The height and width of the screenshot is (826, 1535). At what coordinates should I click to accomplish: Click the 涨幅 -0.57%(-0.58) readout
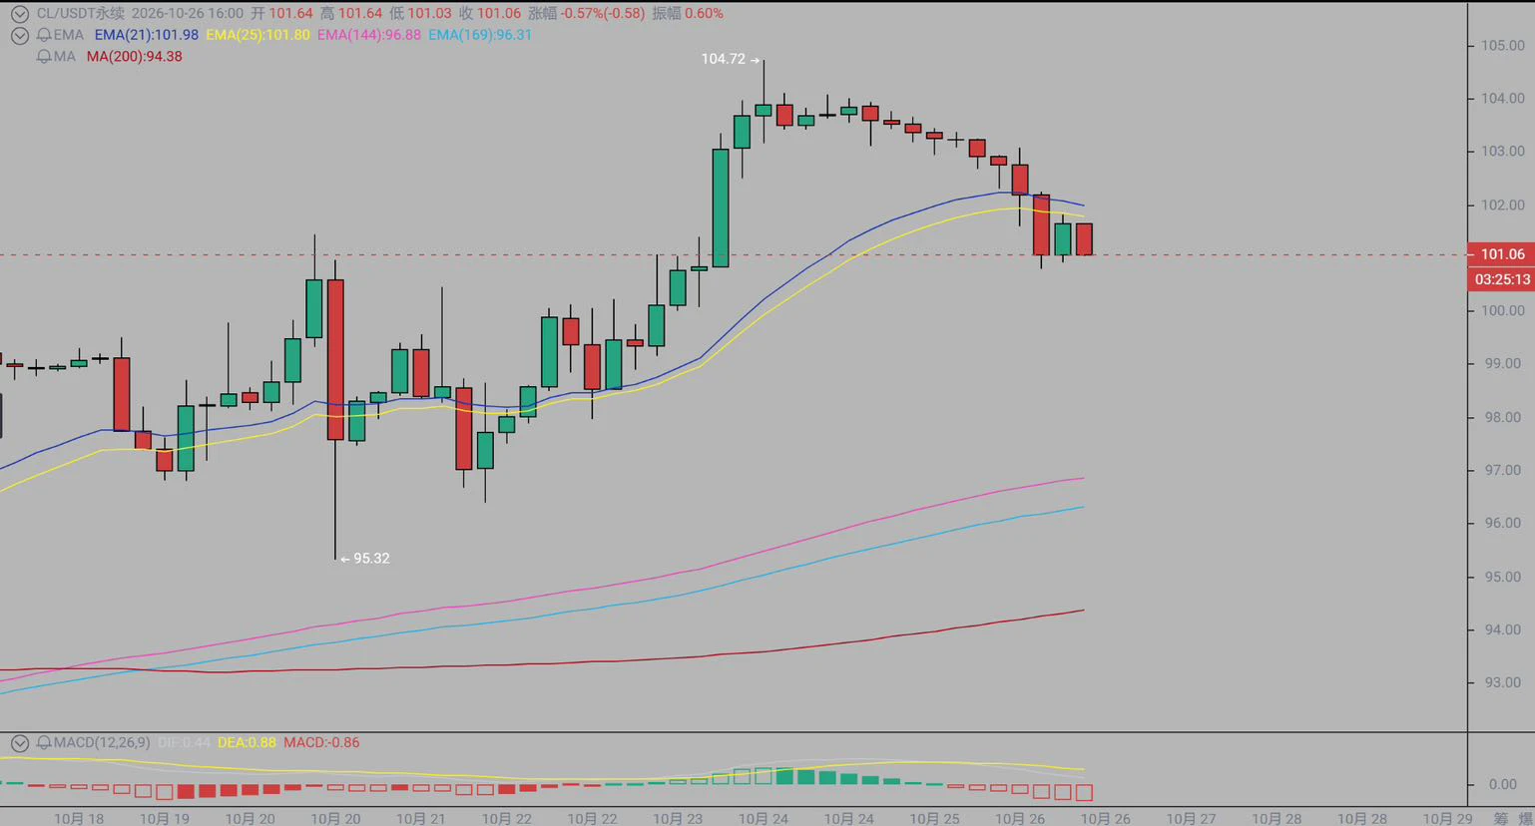[586, 14]
